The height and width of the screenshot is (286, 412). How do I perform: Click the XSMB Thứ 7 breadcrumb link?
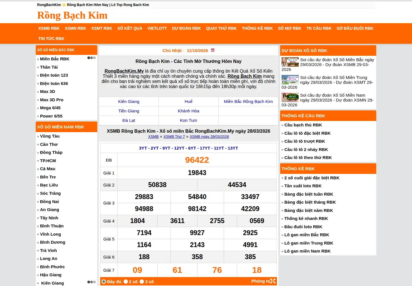[x=174, y=137]
